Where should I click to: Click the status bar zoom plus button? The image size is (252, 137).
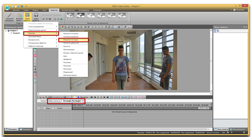point(244,133)
